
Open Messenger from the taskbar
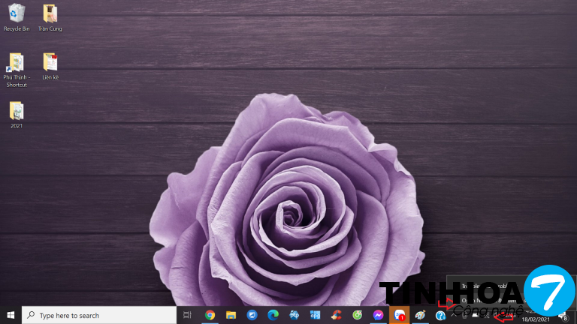(379, 315)
